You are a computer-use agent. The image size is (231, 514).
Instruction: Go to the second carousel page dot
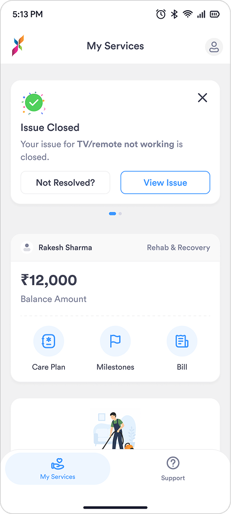click(120, 213)
